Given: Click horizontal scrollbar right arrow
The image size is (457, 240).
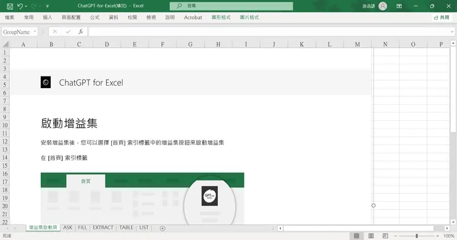Looking at the screenshot, I should tap(447, 228).
